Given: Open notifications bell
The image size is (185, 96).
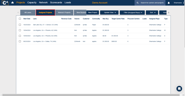Looking at the screenshot, I should 169,3.
